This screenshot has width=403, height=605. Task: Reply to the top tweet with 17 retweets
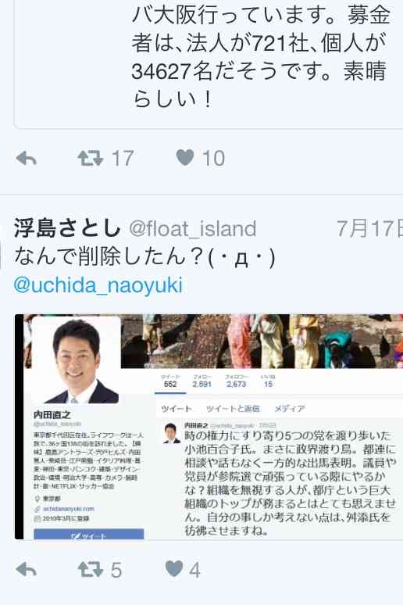click(27, 158)
